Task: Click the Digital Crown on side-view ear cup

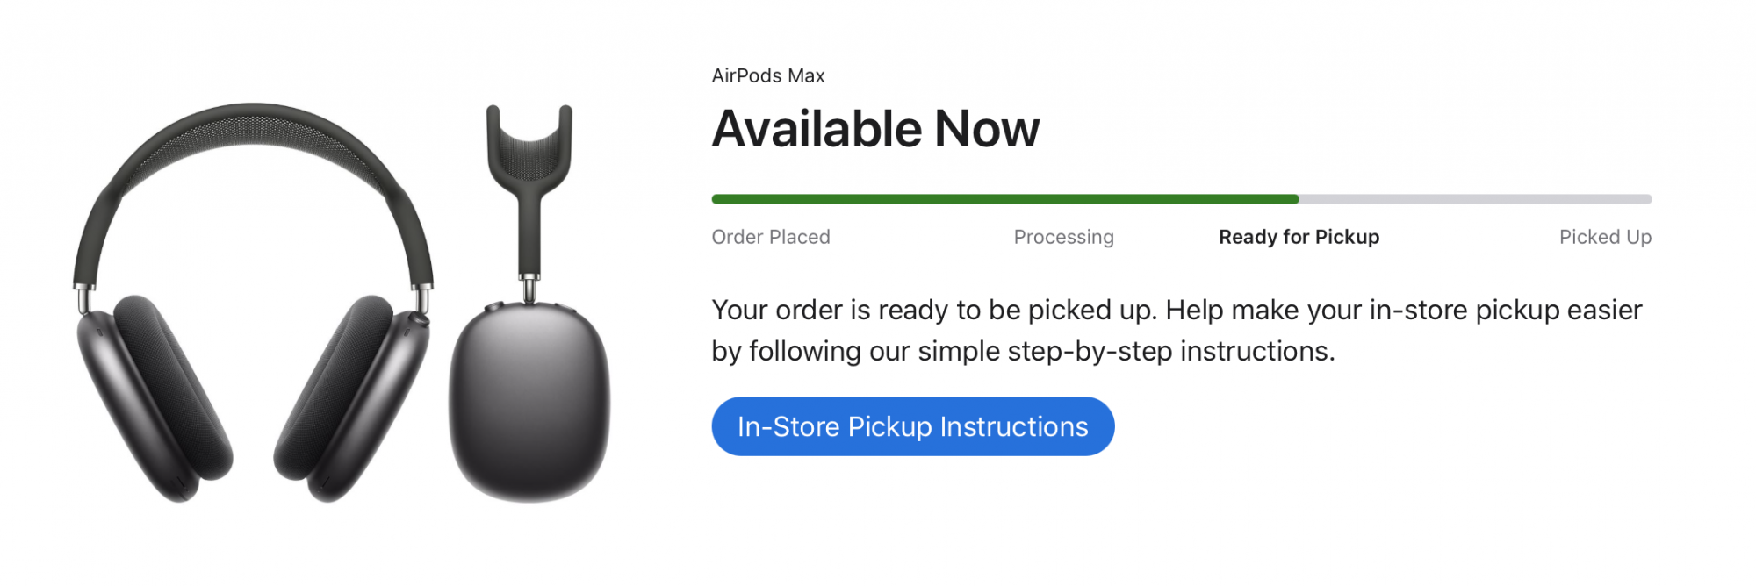Action: point(493,307)
